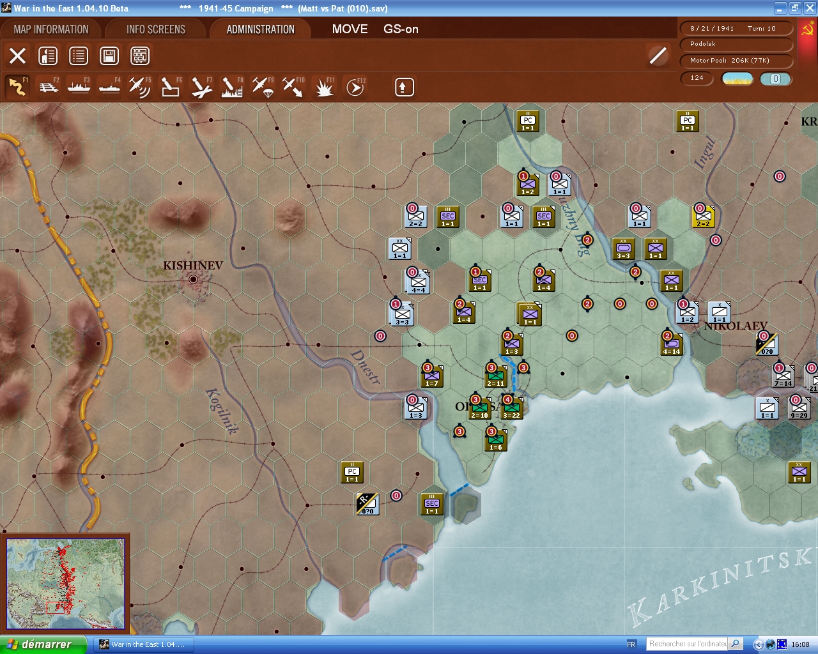
Task: Click the minimap overview thumbnail
Action: [65, 584]
